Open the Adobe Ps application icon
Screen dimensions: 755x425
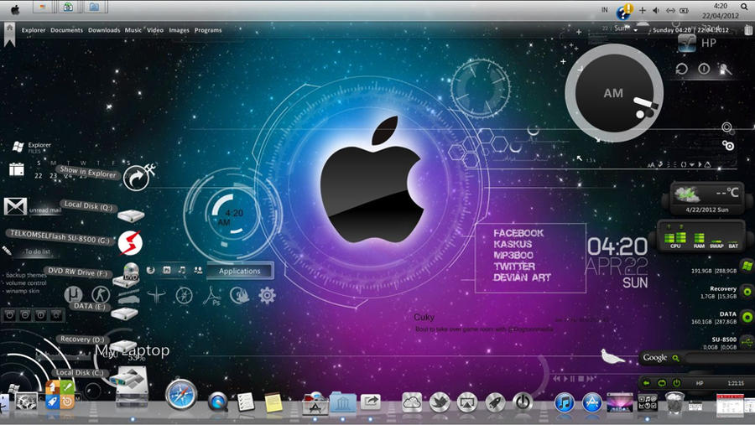pyautogui.click(x=212, y=296)
